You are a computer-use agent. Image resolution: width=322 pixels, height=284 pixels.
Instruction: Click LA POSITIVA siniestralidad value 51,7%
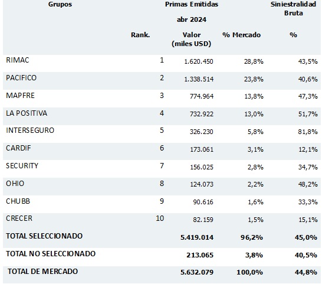308,114
